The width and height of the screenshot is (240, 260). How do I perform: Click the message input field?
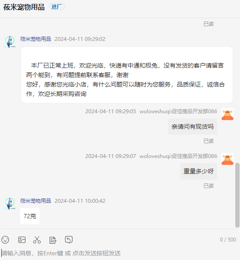[119, 254]
